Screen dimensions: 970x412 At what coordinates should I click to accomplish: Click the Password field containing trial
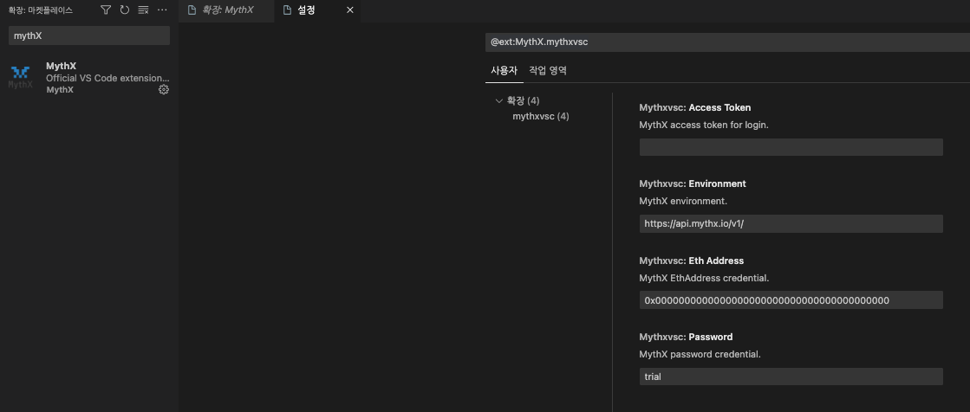pyautogui.click(x=791, y=377)
